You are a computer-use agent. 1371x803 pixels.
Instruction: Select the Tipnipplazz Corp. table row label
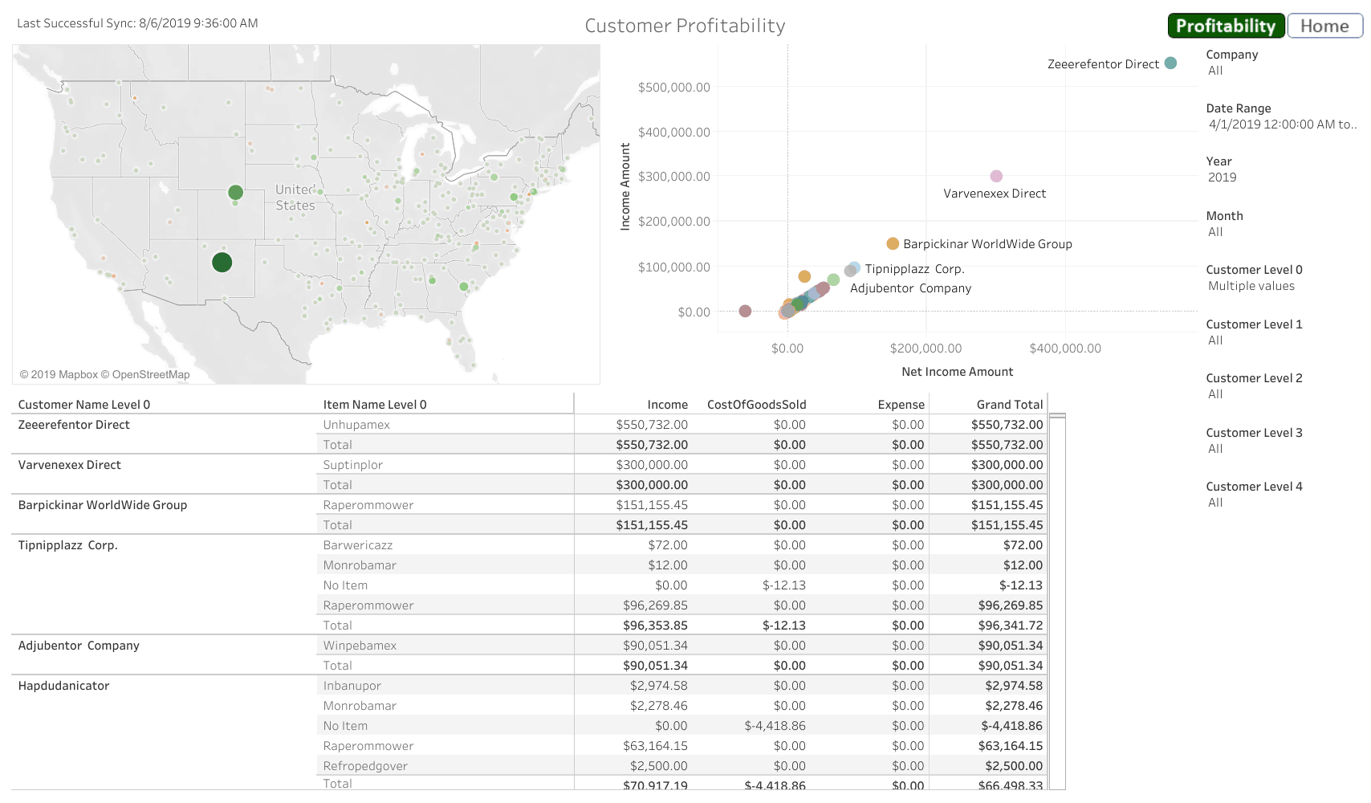click(x=68, y=545)
